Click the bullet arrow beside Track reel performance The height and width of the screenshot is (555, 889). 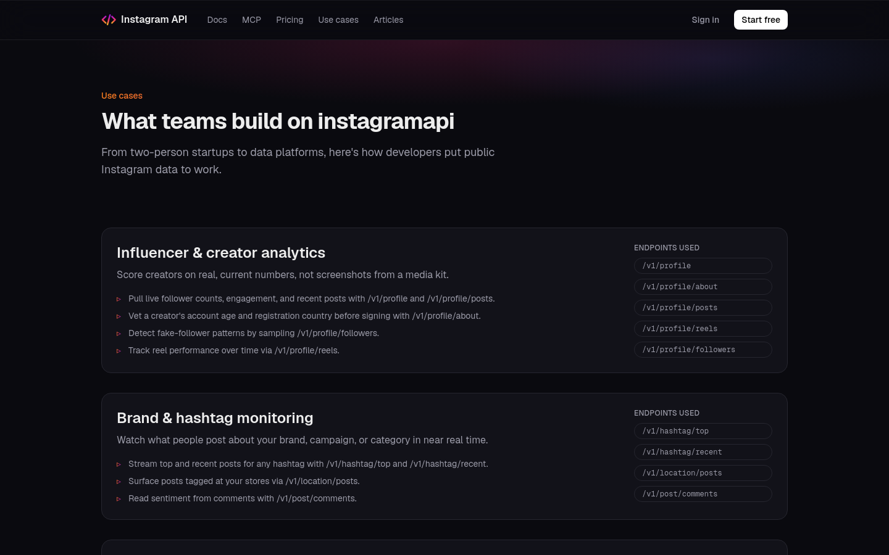tap(119, 351)
